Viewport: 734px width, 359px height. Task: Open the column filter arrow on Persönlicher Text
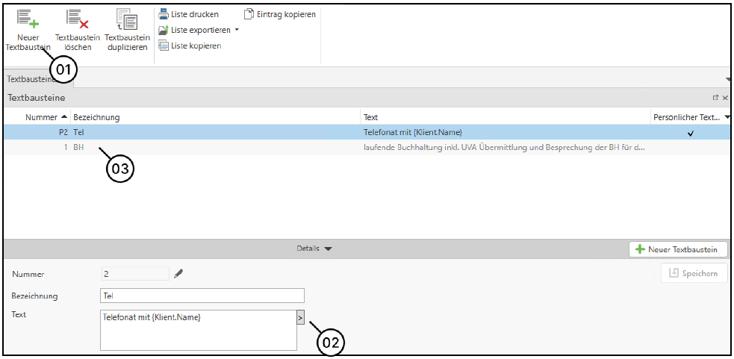[x=727, y=117]
